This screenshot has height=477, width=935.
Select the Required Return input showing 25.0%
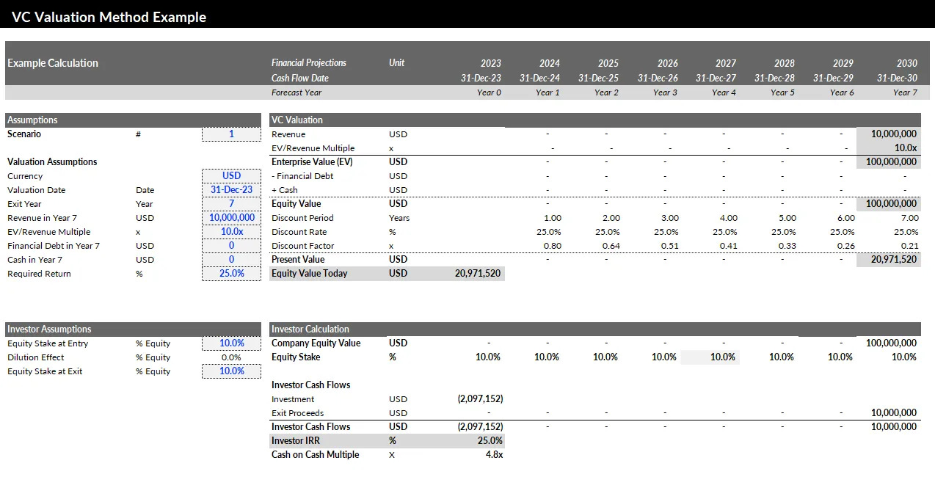click(x=231, y=273)
